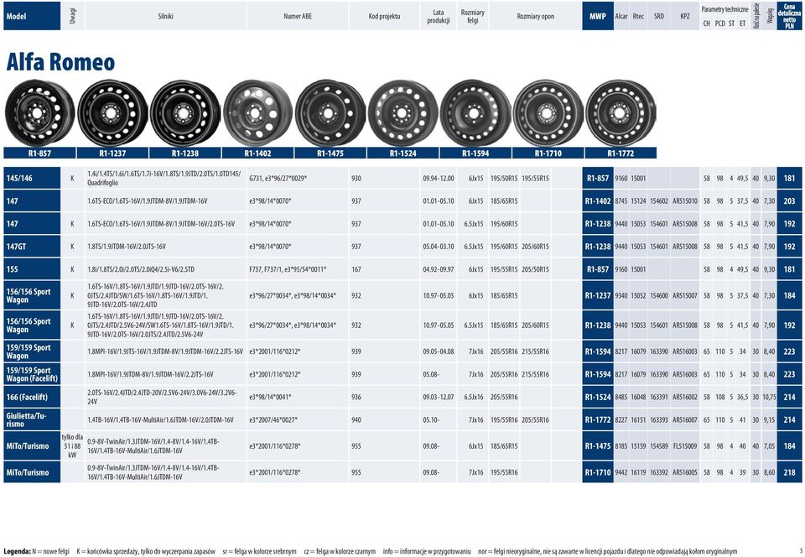805x557 pixels.
Task: Click the R1-1475 code in the MiTo row
Action: 598,446
